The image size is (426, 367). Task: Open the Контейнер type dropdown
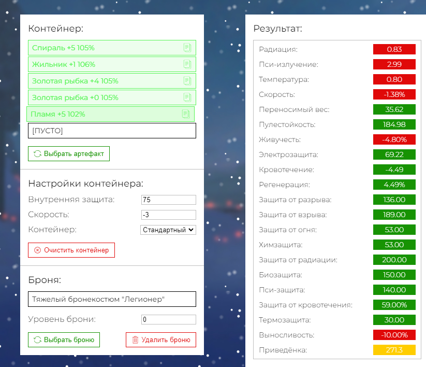tap(168, 229)
